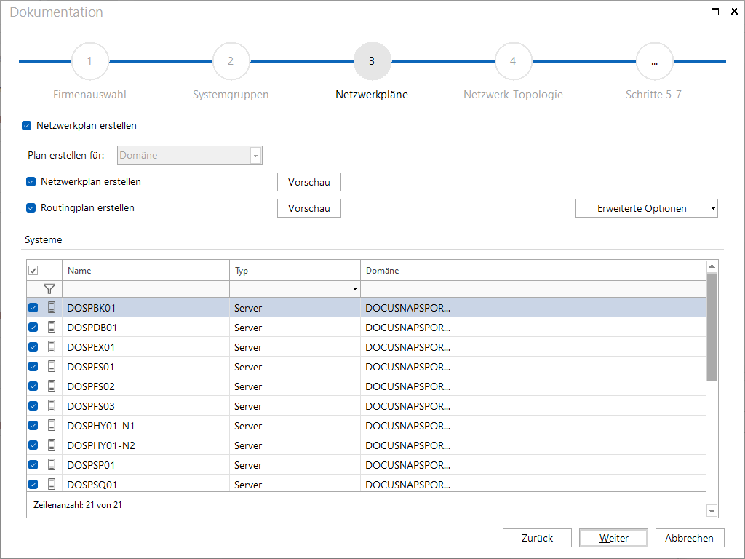The height and width of the screenshot is (559, 745).
Task: Uncheck the DOSPFS03 row checkbox
Action: click(x=33, y=406)
